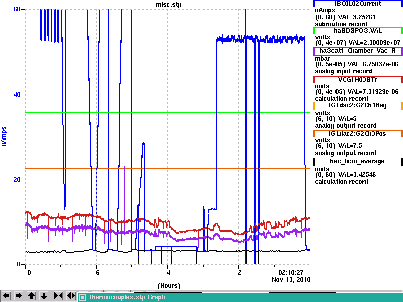Click the bowtie zoom-in time button
Viewport: 403px width, 302px height.
[58, 296]
